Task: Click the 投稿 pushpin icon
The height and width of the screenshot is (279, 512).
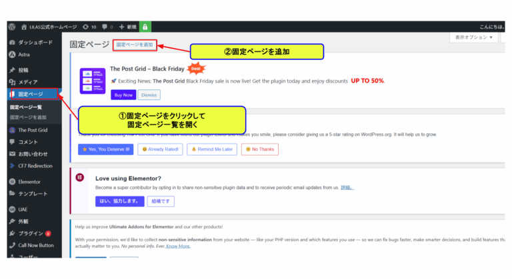Action: pyautogui.click(x=13, y=70)
